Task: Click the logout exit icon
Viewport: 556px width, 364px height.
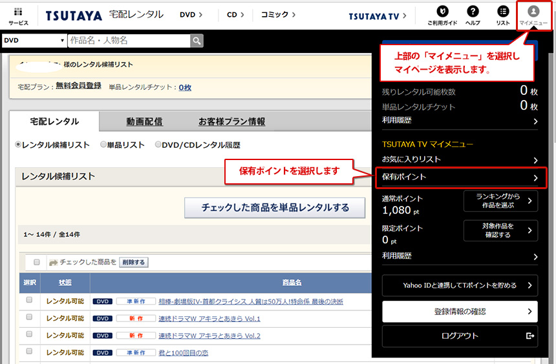Action: 529,336
